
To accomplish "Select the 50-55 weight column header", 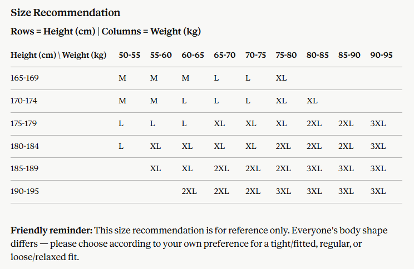I will [x=129, y=55].
